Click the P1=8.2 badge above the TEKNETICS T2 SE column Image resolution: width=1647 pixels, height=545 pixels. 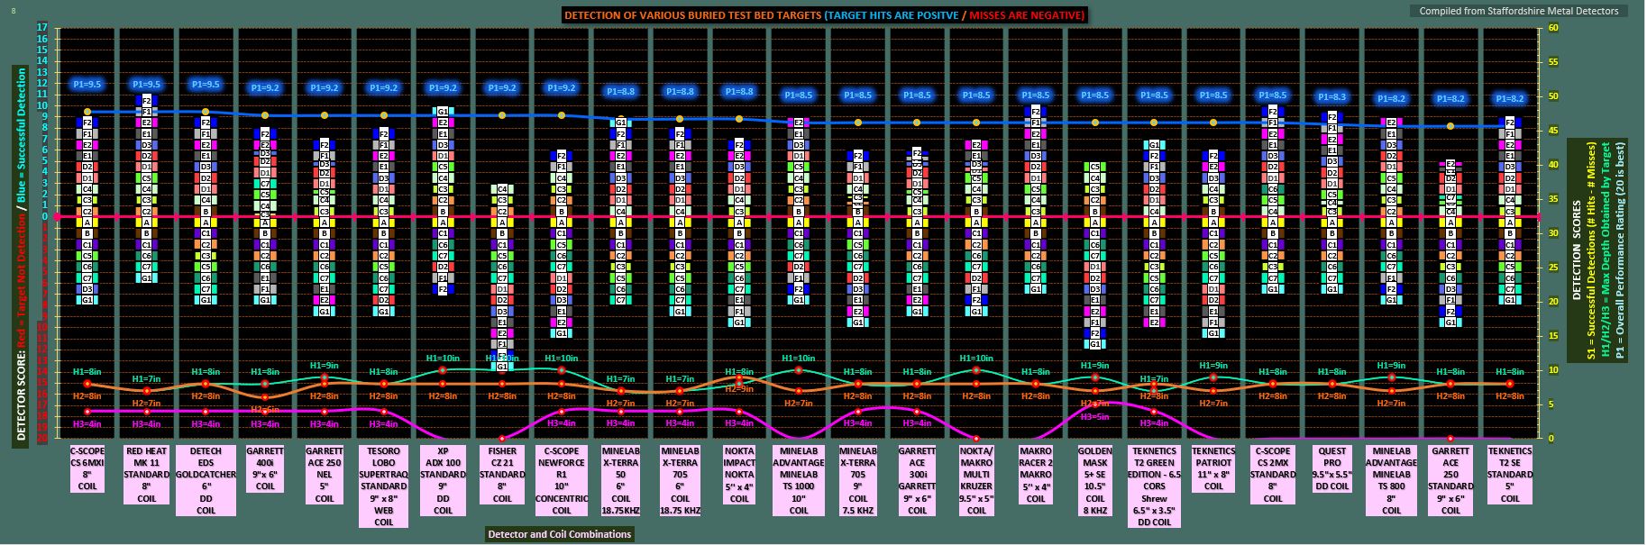(1510, 99)
